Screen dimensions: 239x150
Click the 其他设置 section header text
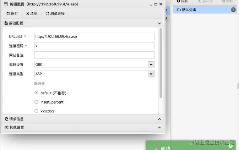pos(17,127)
